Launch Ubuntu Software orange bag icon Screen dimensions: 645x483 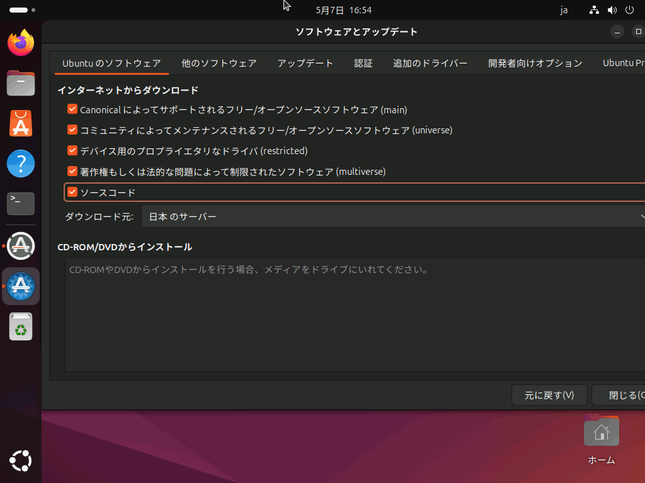(21, 123)
